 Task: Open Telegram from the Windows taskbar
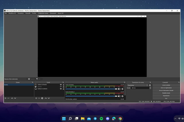[x=95, y=119]
